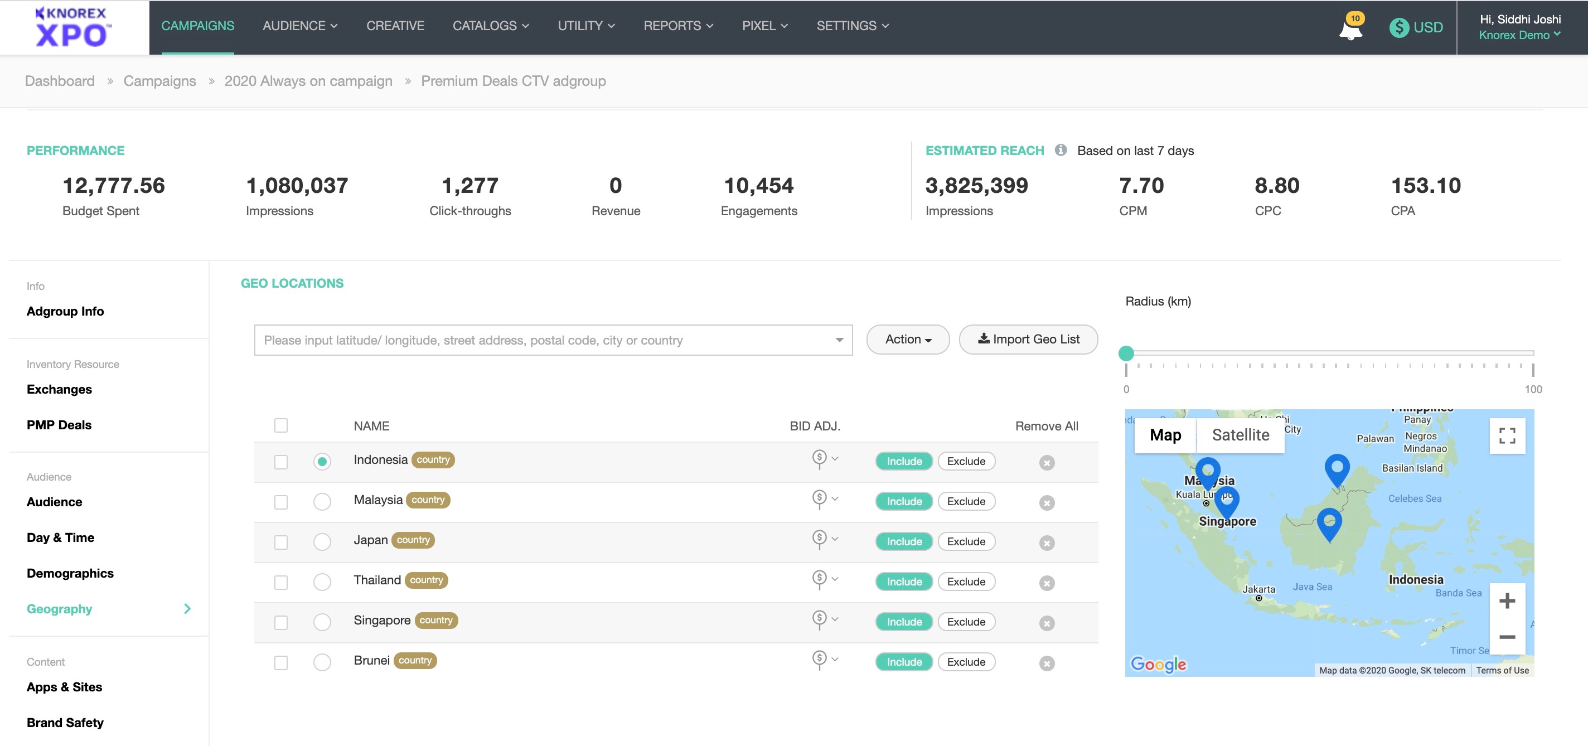Check the Thailand row checkbox

click(x=281, y=582)
